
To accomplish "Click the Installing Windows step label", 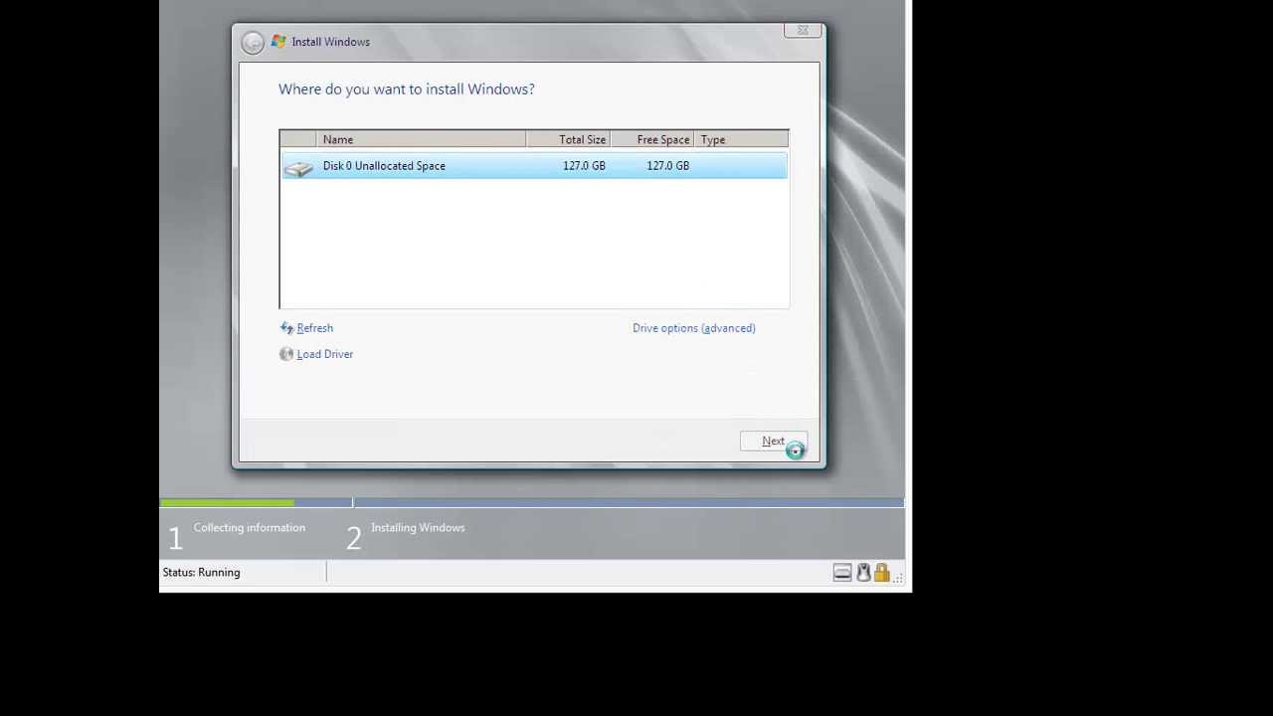I will (x=418, y=528).
